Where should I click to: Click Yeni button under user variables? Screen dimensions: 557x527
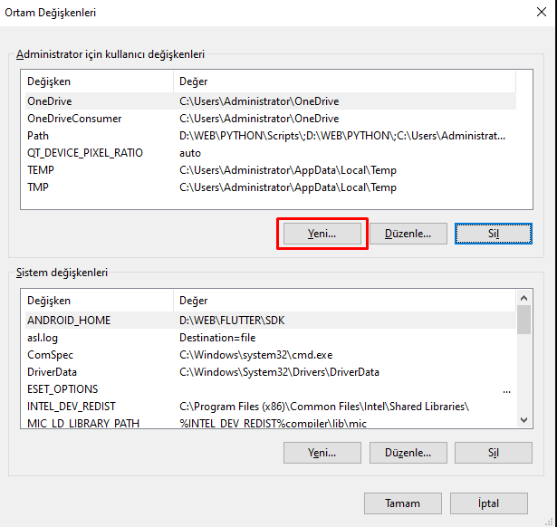(x=322, y=233)
